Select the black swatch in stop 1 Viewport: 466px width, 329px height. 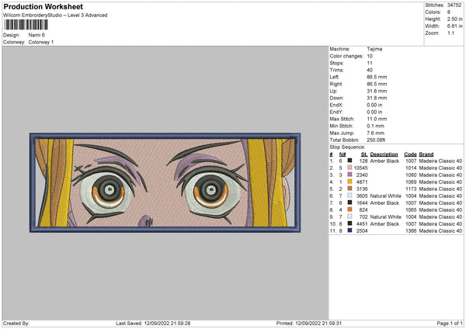(x=349, y=160)
